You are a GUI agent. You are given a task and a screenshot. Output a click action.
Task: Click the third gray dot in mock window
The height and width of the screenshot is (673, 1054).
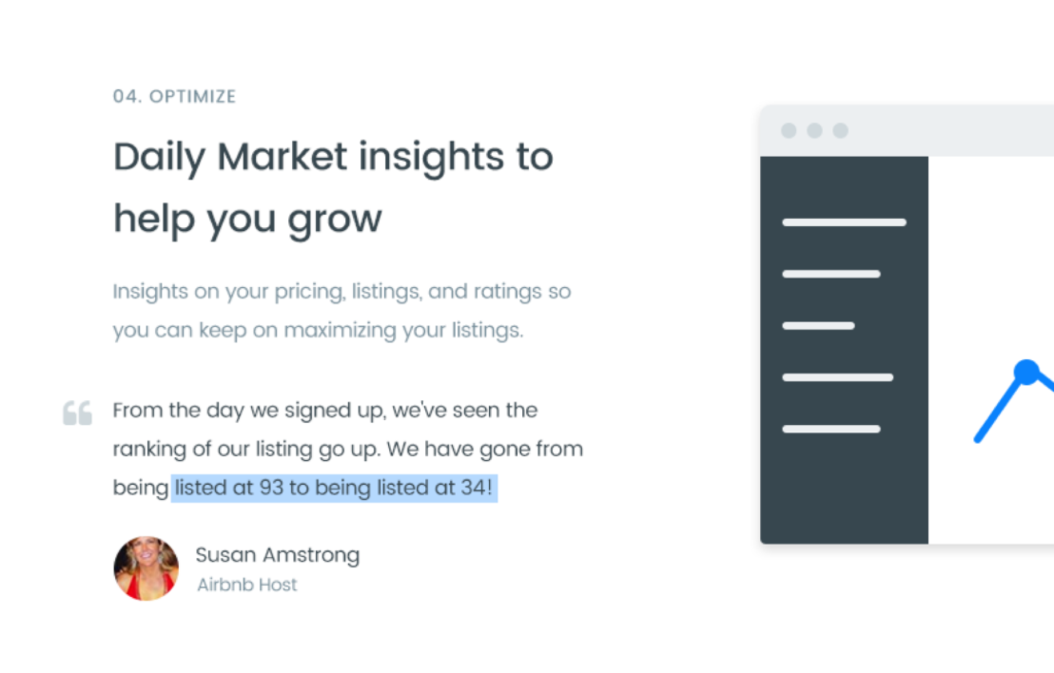[x=840, y=131]
